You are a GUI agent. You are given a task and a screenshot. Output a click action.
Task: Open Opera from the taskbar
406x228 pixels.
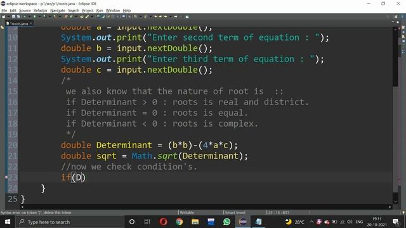[x=164, y=222]
